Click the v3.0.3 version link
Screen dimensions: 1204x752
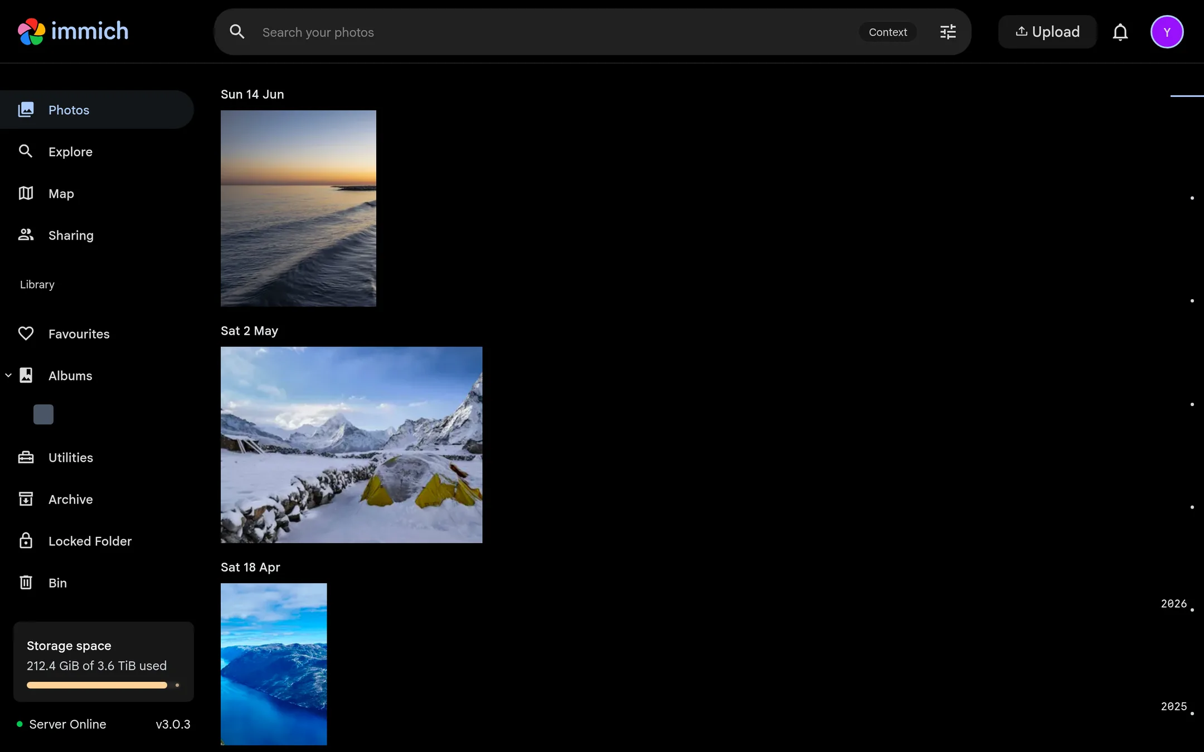173,724
